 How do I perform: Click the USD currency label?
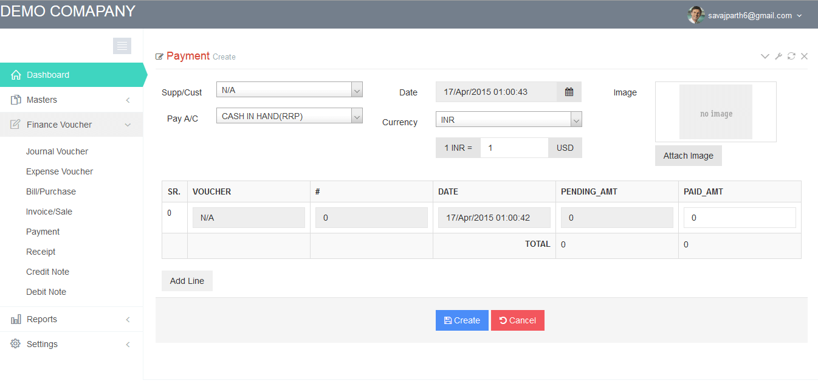coord(565,148)
